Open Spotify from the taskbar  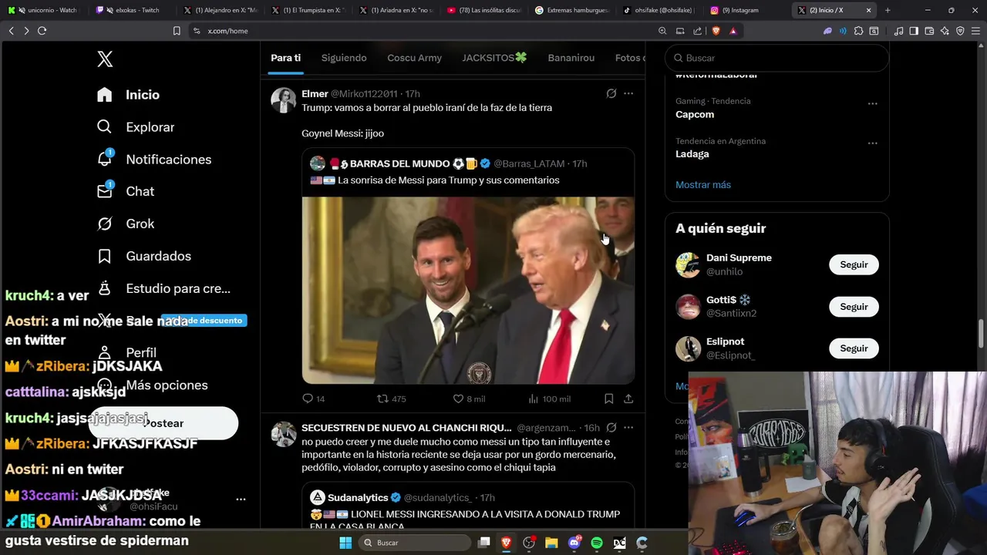coord(597,543)
